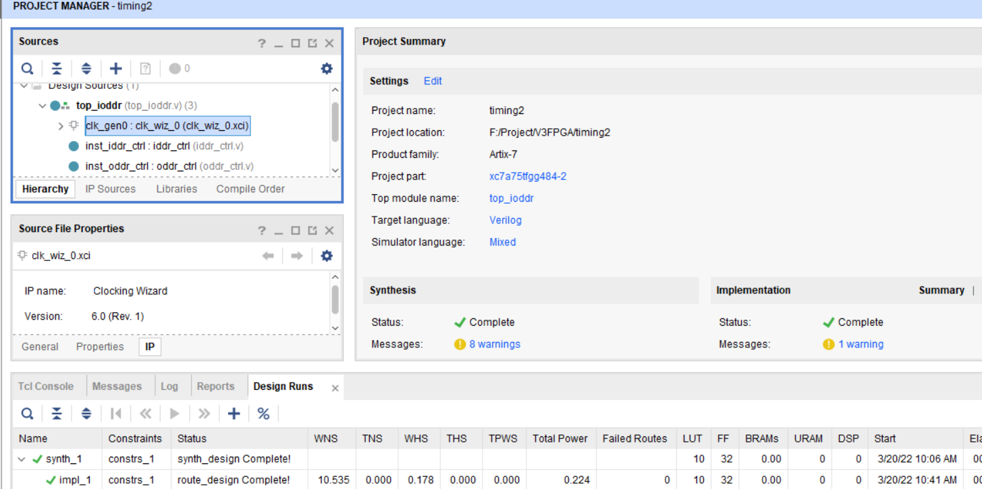The width and height of the screenshot is (982, 489).
Task: Search within the Sources panel
Action: pos(27,68)
